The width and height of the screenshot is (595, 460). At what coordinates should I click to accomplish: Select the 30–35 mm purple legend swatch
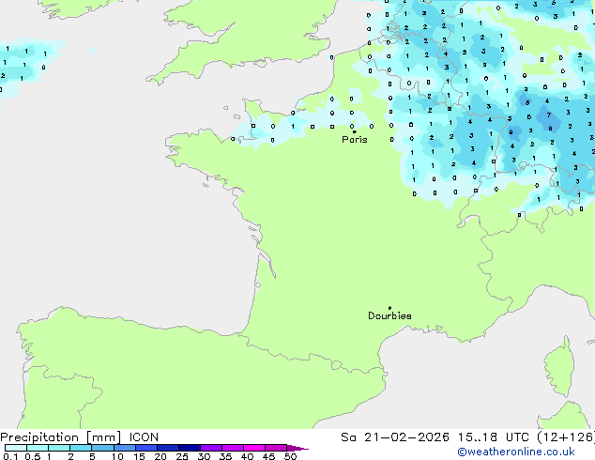[211, 448]
